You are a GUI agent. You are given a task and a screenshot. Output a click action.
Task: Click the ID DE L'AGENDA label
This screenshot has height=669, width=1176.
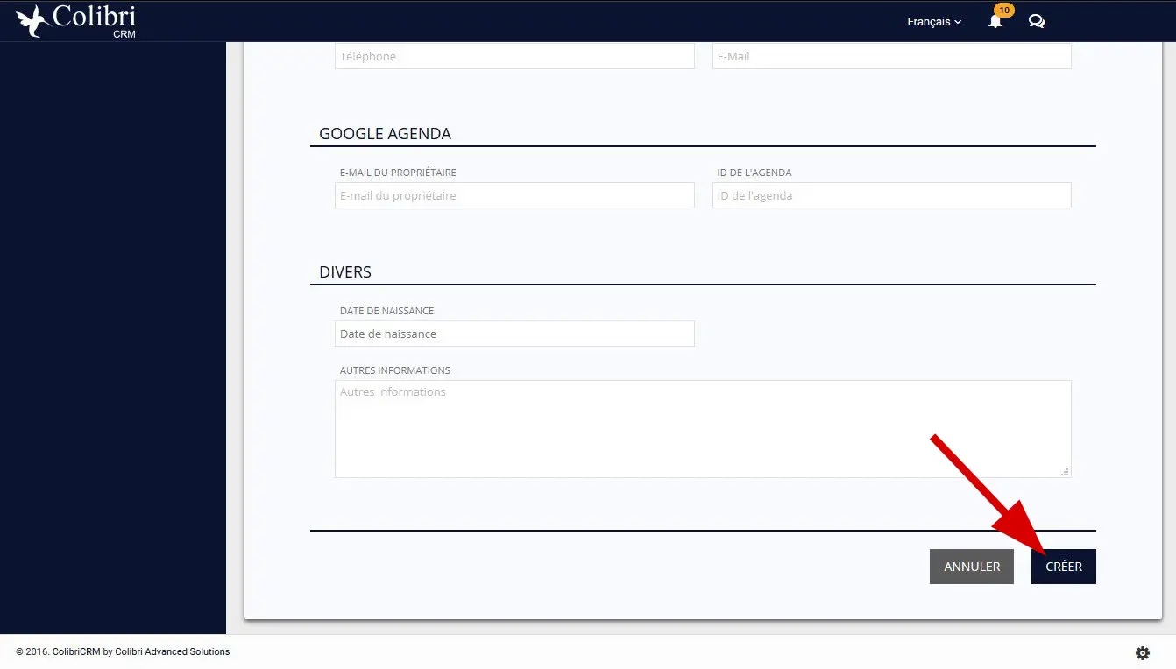tap(754, 173)
